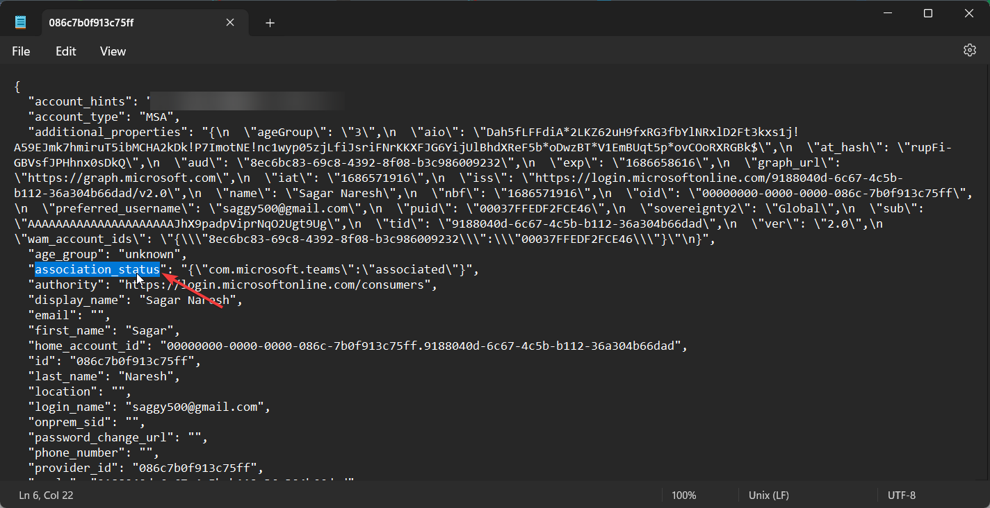990x508 pixels.
Task: Open the Edit menu
Action: (x=66, y=51)
